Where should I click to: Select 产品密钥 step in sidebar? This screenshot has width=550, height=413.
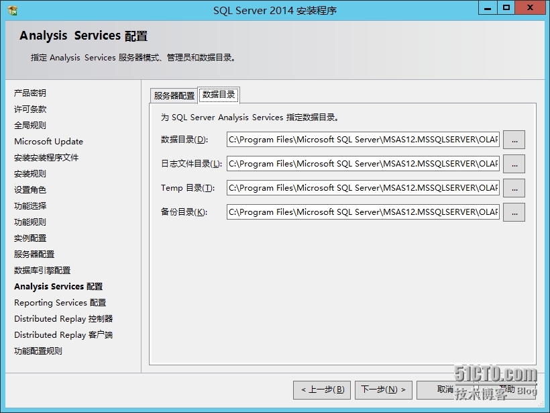30,93
